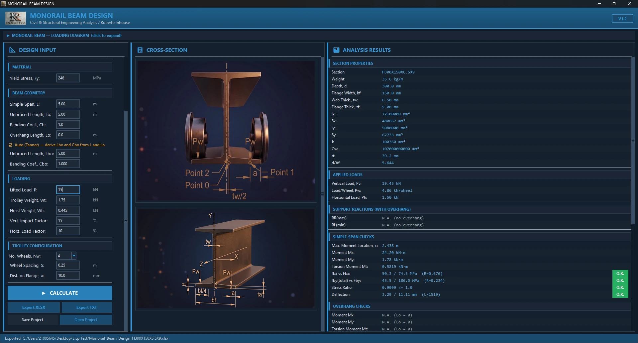Click the O.K. badge for Deflection
638x343 pixels.
620,294
